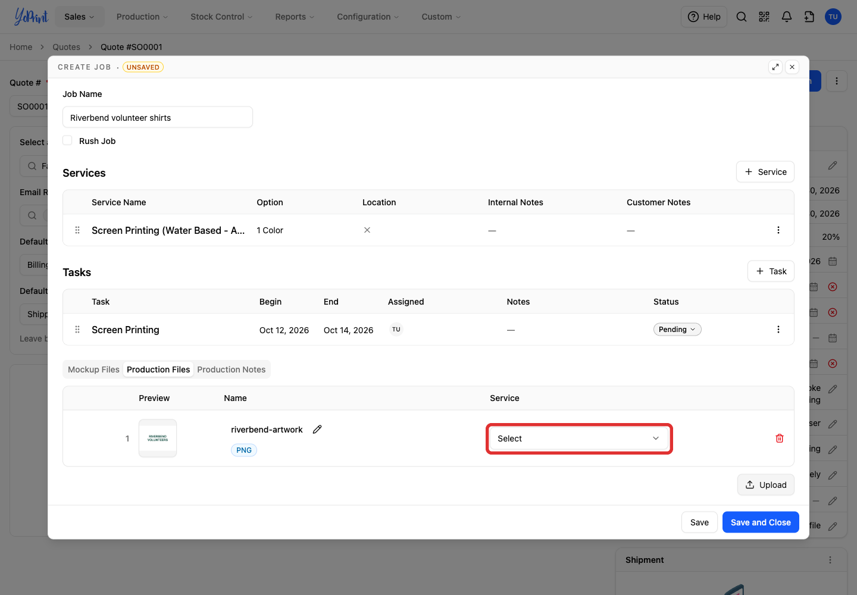Add a new service with the Service button
Screen dimensions: 857x595
(765, 172)
